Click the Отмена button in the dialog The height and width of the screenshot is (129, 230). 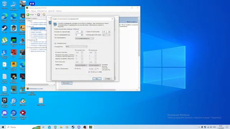click(108, 79)
